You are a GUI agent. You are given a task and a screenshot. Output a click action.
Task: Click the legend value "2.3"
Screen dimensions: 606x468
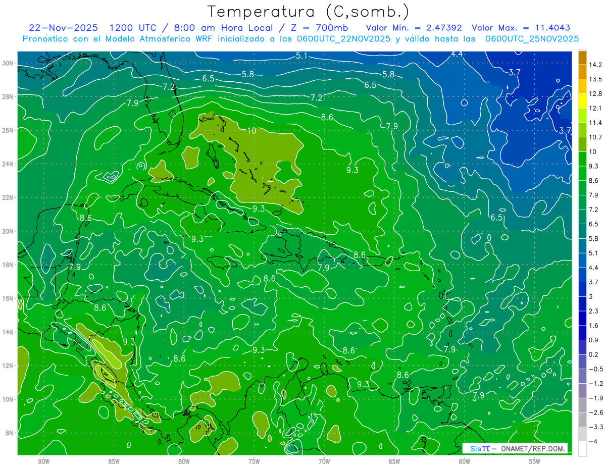point(593,310)
